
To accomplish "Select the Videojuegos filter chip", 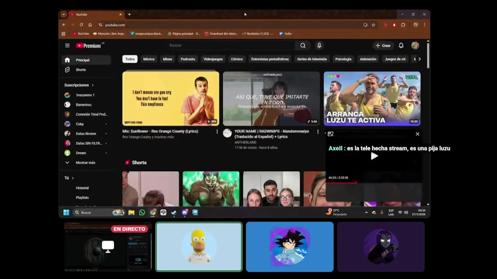I will coord(213,59).
